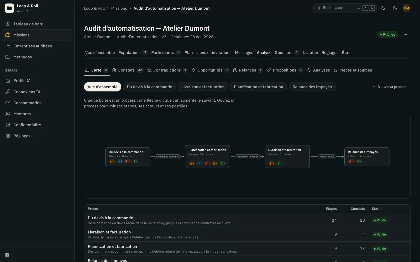Open Connexions IA page
The height and width of the screenshot is (262, 420).
pos(37,92)
